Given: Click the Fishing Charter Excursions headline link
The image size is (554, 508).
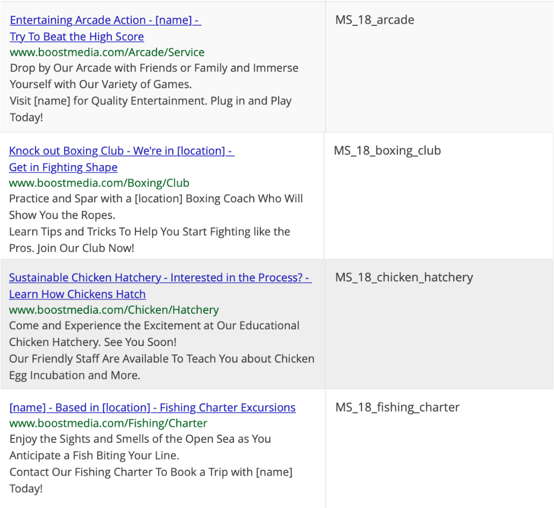Looking at the screenshot, I should (x=152, y=407).
